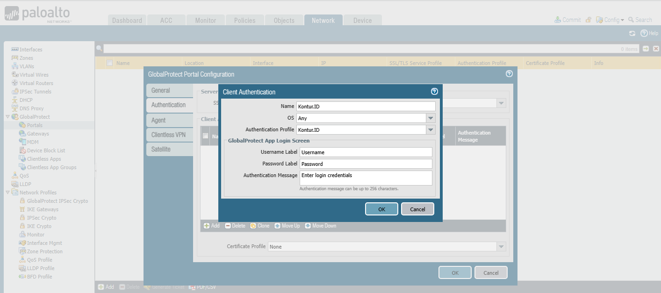
Task: Click Cancel in Portal Configuration dialog
Action: coord(491,272)
